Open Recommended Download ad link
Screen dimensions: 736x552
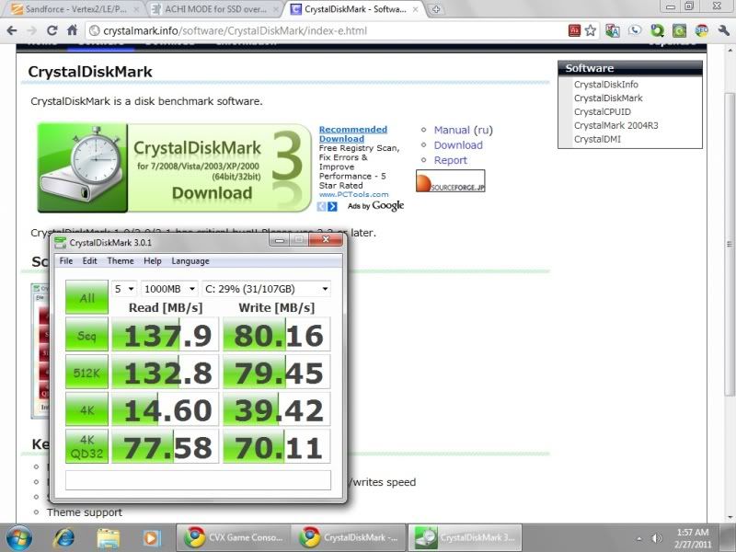pyautogui.click(x=353, y=133)
